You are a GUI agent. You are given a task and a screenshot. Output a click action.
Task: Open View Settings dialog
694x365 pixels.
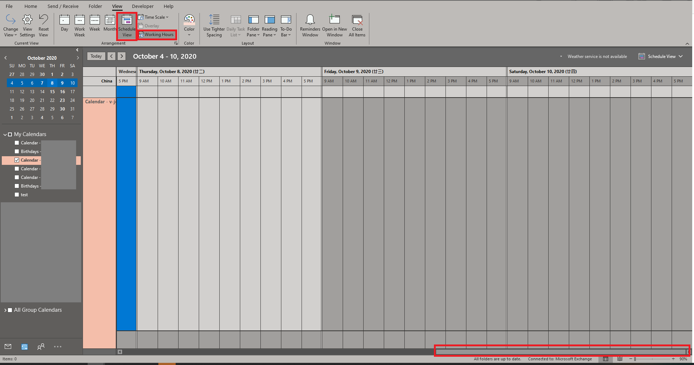pyautogui.click(x=27, y=26)
